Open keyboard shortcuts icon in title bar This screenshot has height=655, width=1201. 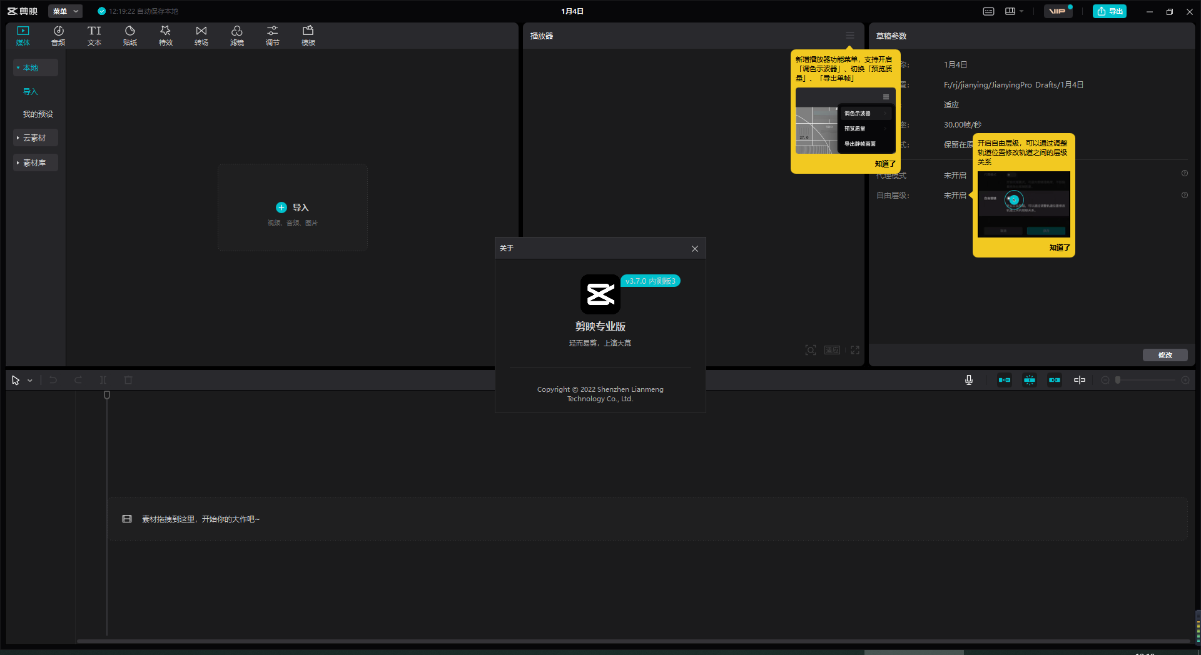pos(988,11)
